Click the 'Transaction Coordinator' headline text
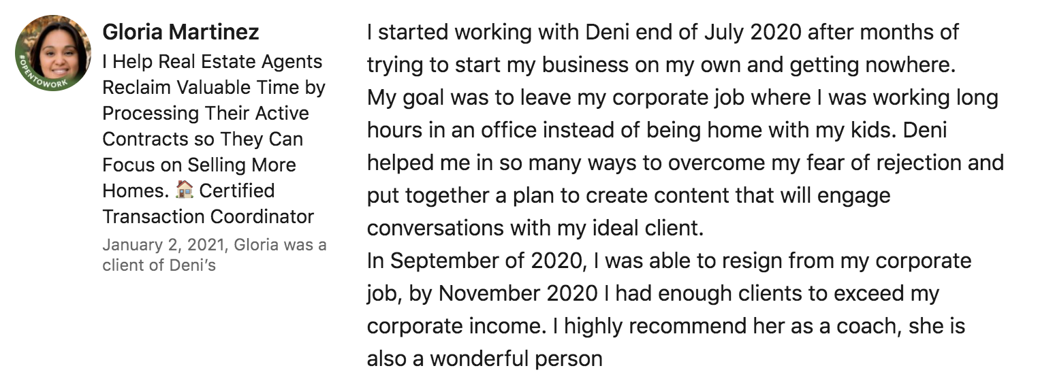Screen dimensions: 1038x381 208,217
